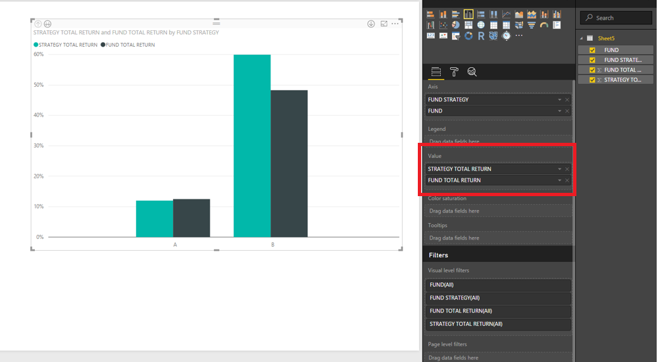Select the KPI visualization
658x362 pixels.
click(443, 36)
